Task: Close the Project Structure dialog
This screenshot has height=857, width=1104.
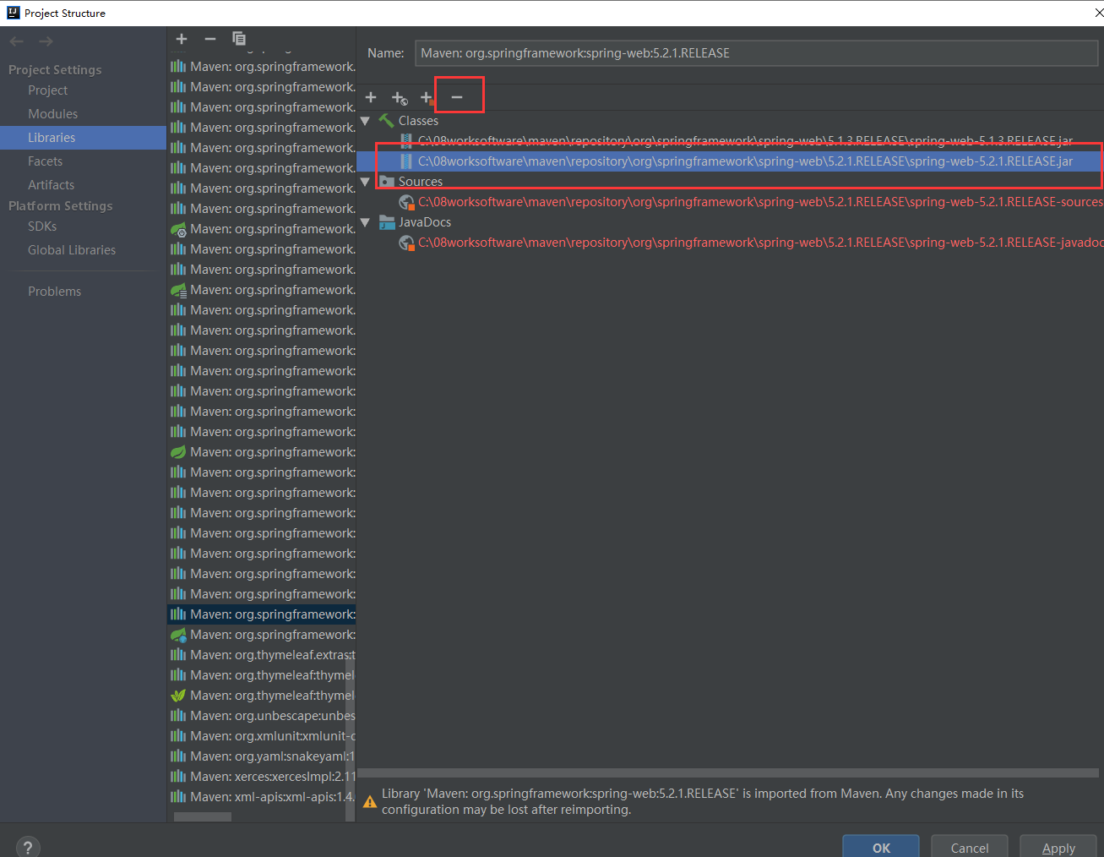Action: click(1098, 13)
